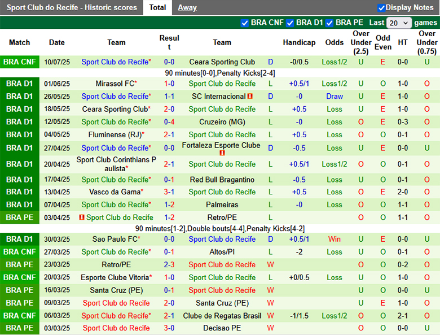Screen dimensions: 440x335
Task: Click the 2-3 result on 23/03/25
Action: pyautogui.click(x=169, y=265)
